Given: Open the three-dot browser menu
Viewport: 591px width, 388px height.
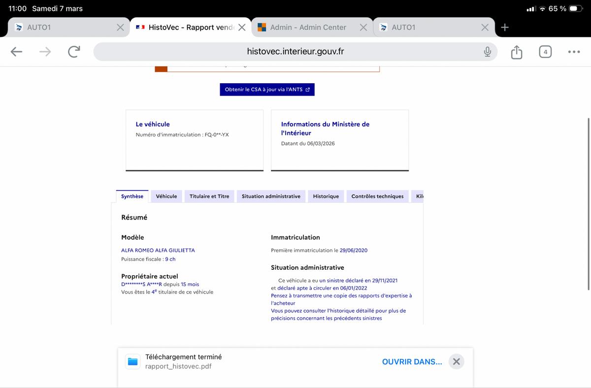Looking at the screenshot, I should [x=573, y=52].
